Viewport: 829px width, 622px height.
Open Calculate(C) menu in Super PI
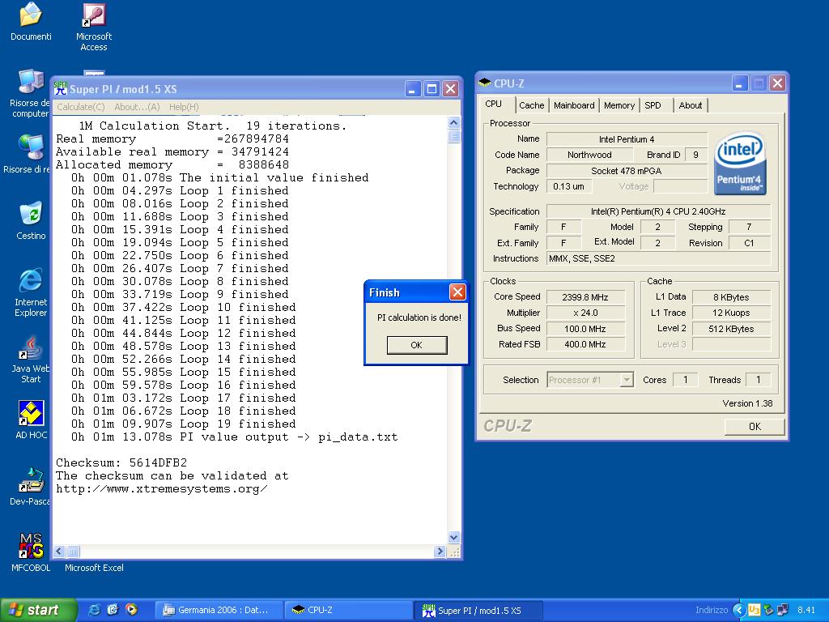pos(80,107)
